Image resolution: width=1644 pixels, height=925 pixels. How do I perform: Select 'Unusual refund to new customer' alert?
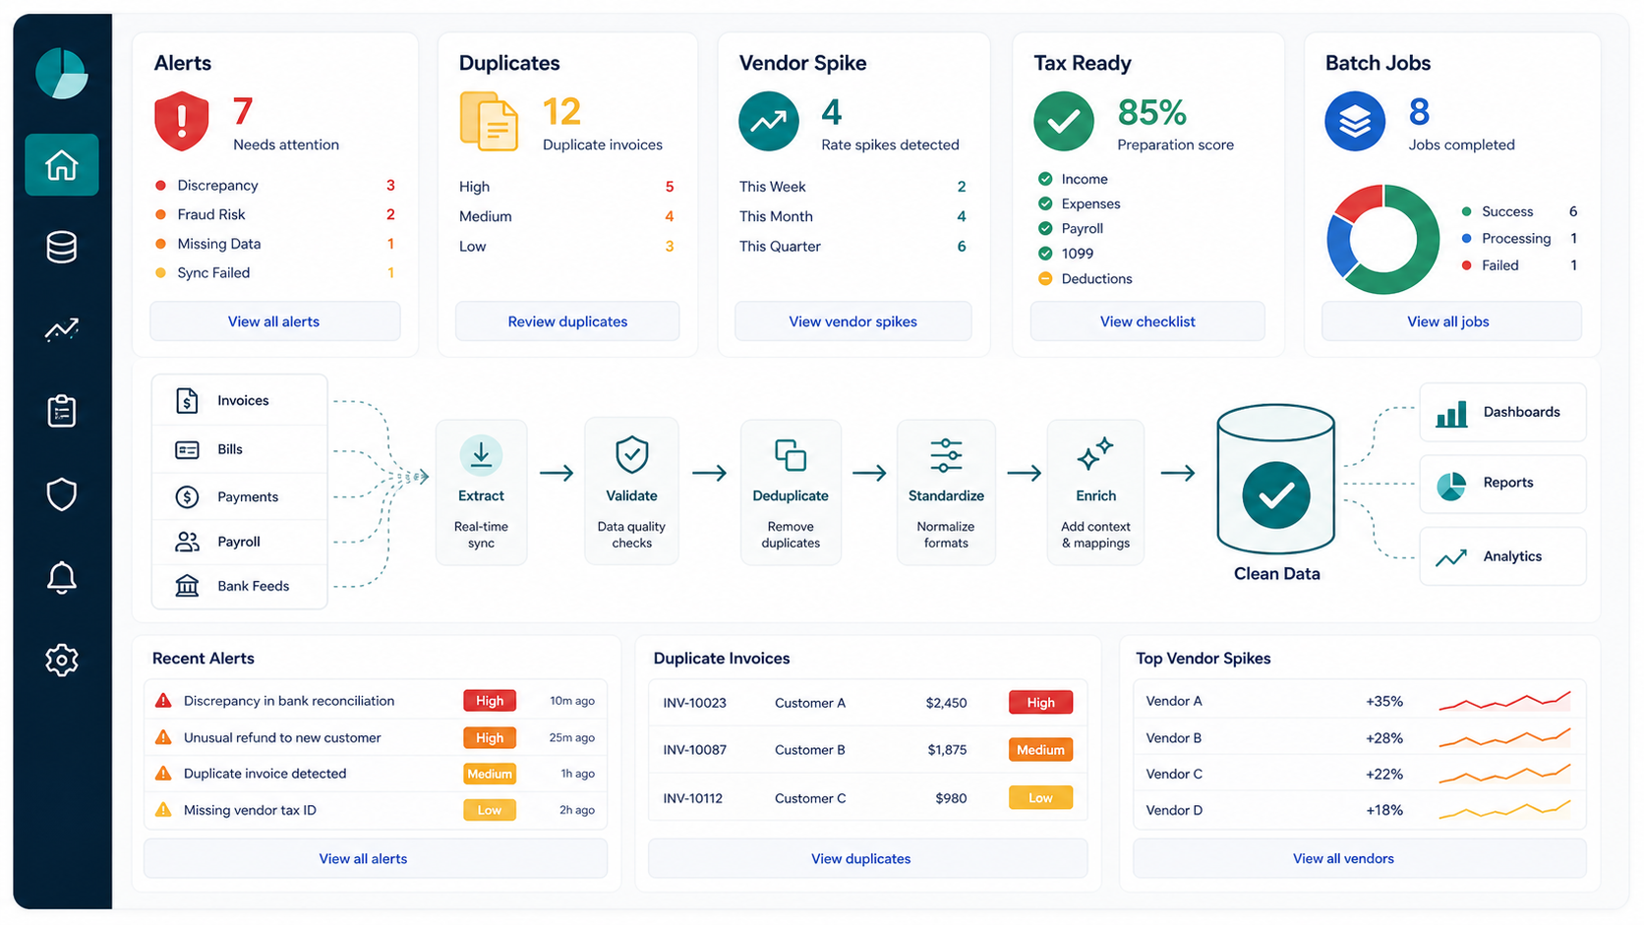376,737
